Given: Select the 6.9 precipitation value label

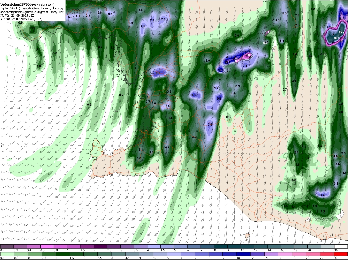Looking at the screenshot, I should click(216, 88).
